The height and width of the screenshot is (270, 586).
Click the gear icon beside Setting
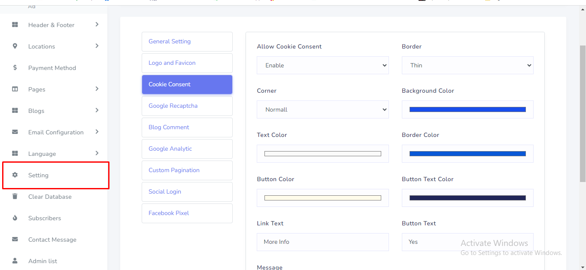[x=15, y=175]
